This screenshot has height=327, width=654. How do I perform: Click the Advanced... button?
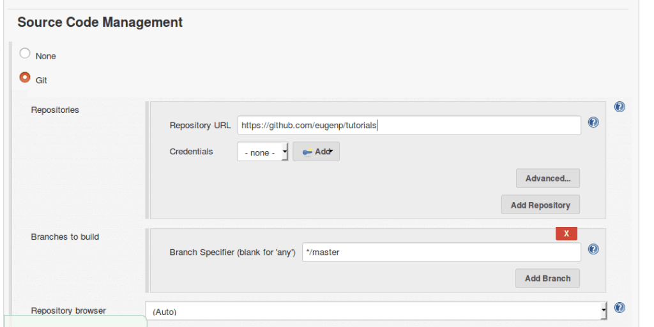tap(547, 178)
